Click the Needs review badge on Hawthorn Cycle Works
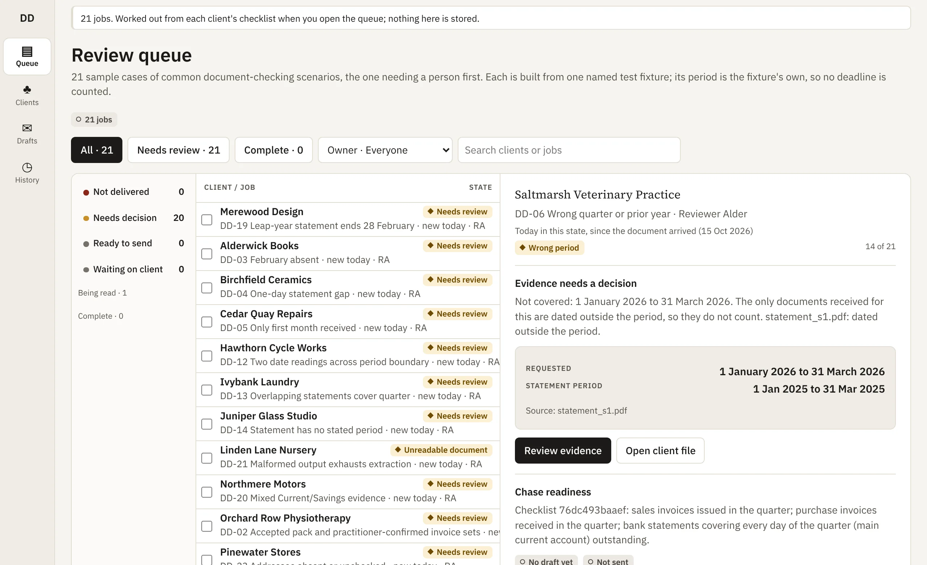This screenshot has height=565, width=927. point(457,348)
